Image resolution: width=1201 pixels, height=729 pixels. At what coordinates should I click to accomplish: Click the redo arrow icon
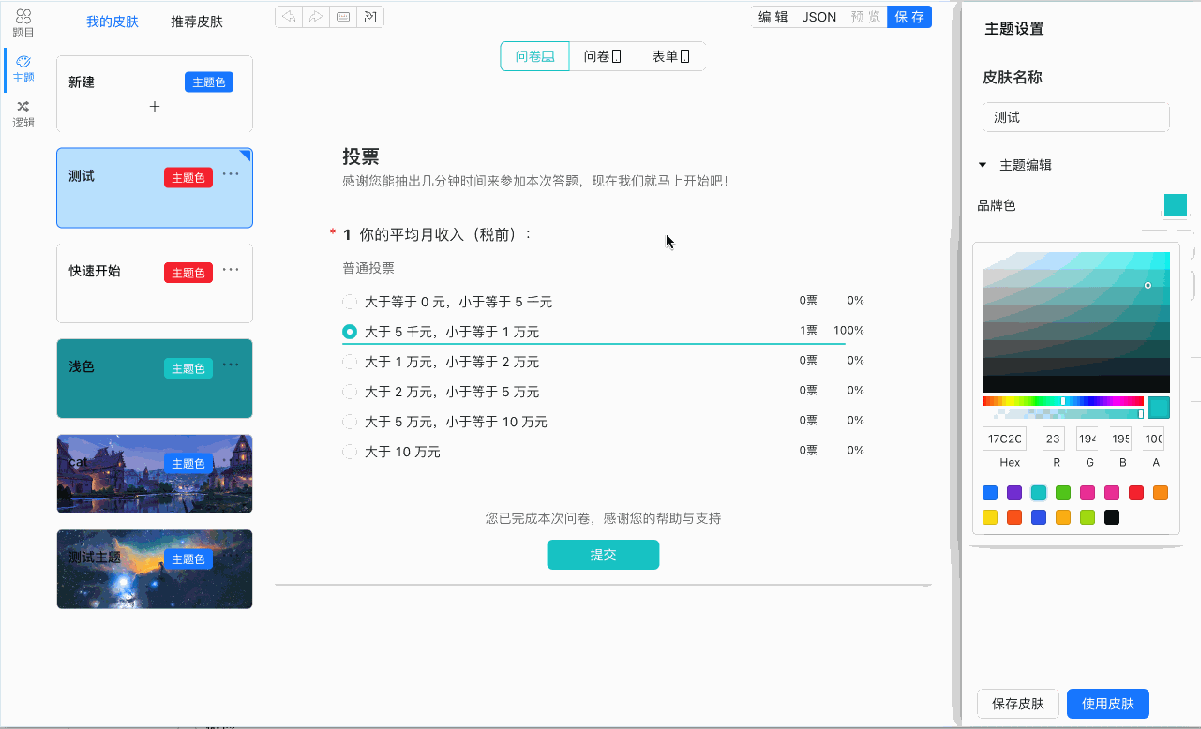click(x=315, y=16)
